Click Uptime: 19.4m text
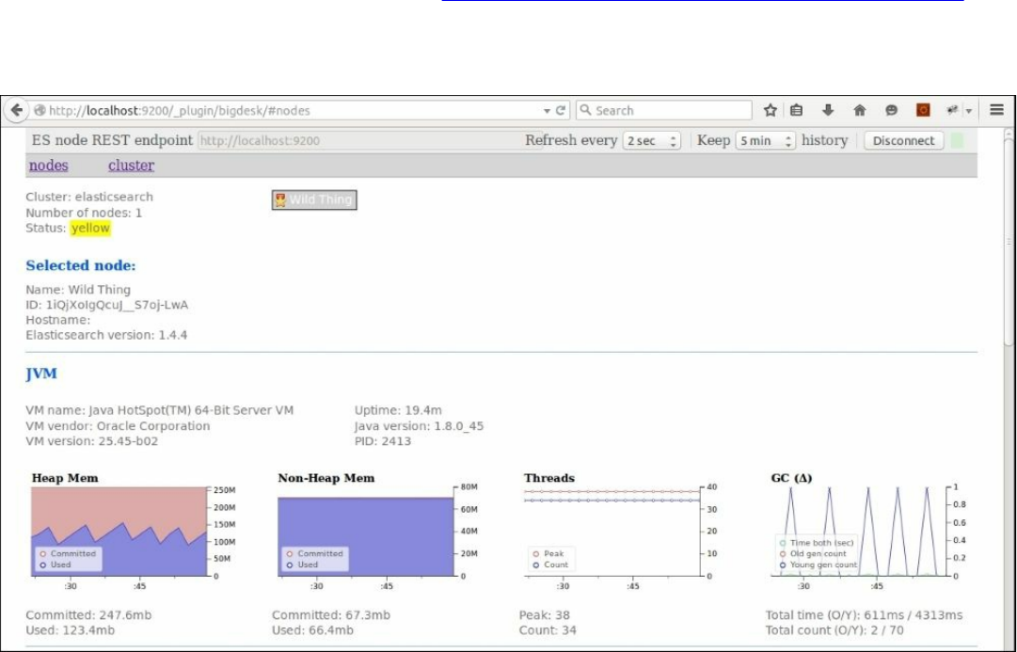This screenshot has width=1017, height=652. pyautogui.click(x=398, y=410)
